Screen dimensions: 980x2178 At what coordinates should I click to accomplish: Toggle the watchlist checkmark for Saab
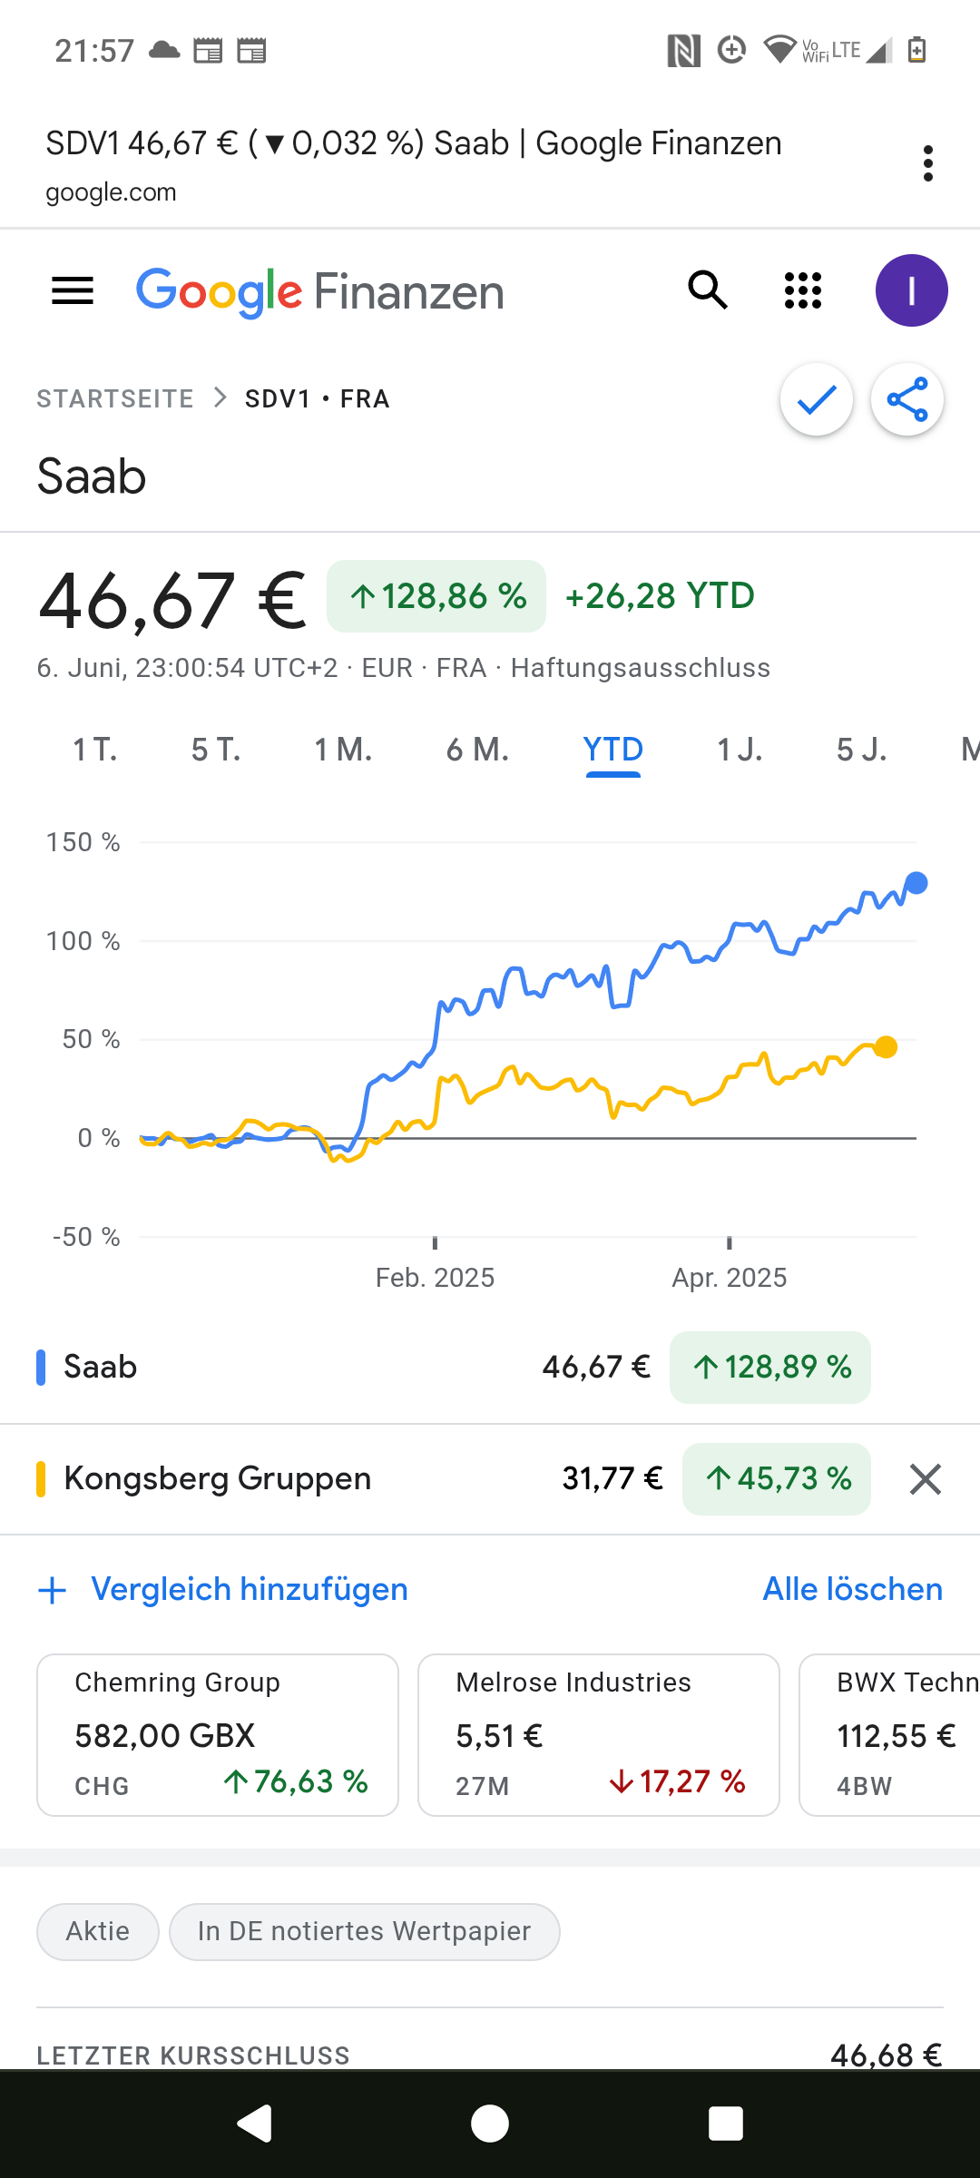tap(817, 399)
